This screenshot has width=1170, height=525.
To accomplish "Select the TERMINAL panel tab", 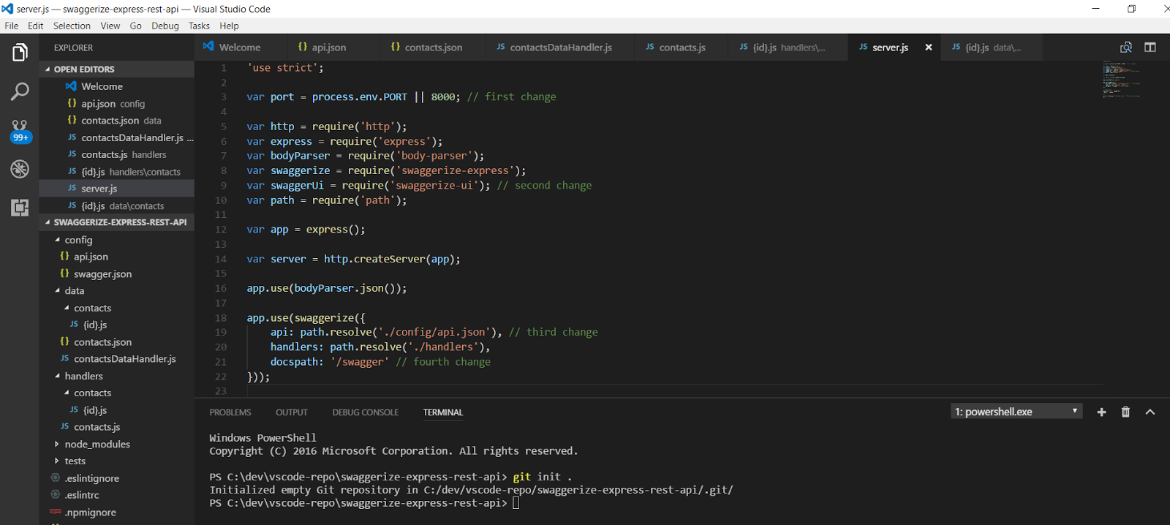I will [x=443, y=412].
